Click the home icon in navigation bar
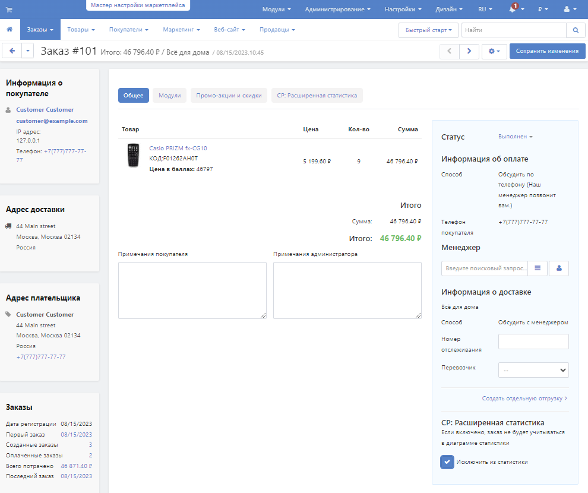 [10, 30]
